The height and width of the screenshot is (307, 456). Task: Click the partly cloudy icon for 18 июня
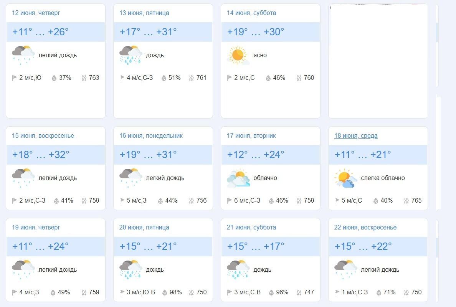point(345,178)
